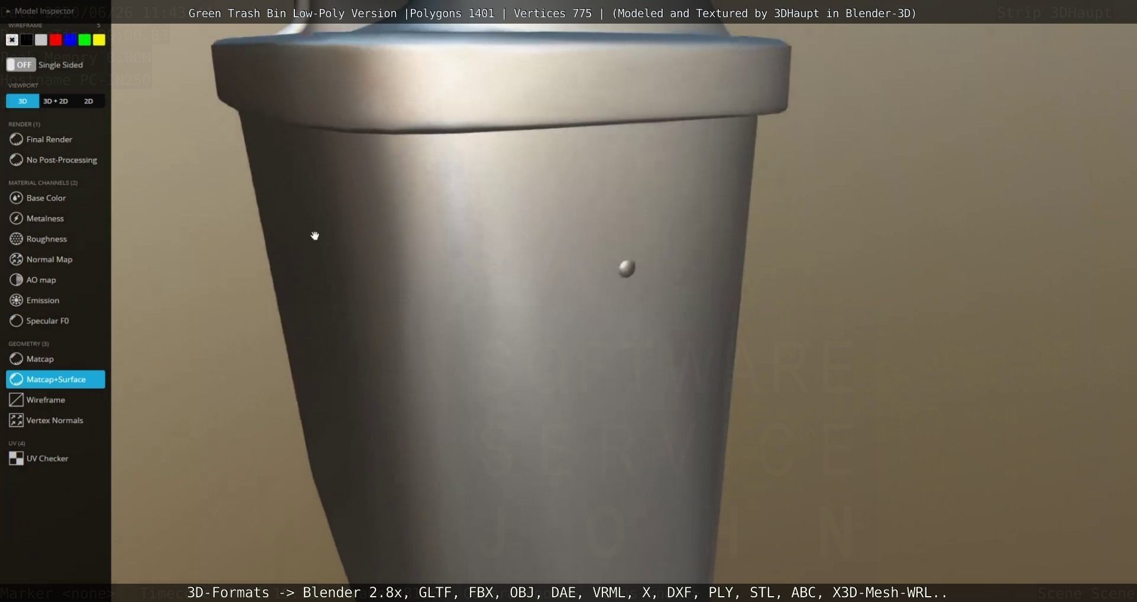The width and height of the screenshot is (1137, 602).
Task: Switch viewport to 3D mode
Action: pyautogui.click(x=22, y=101)
